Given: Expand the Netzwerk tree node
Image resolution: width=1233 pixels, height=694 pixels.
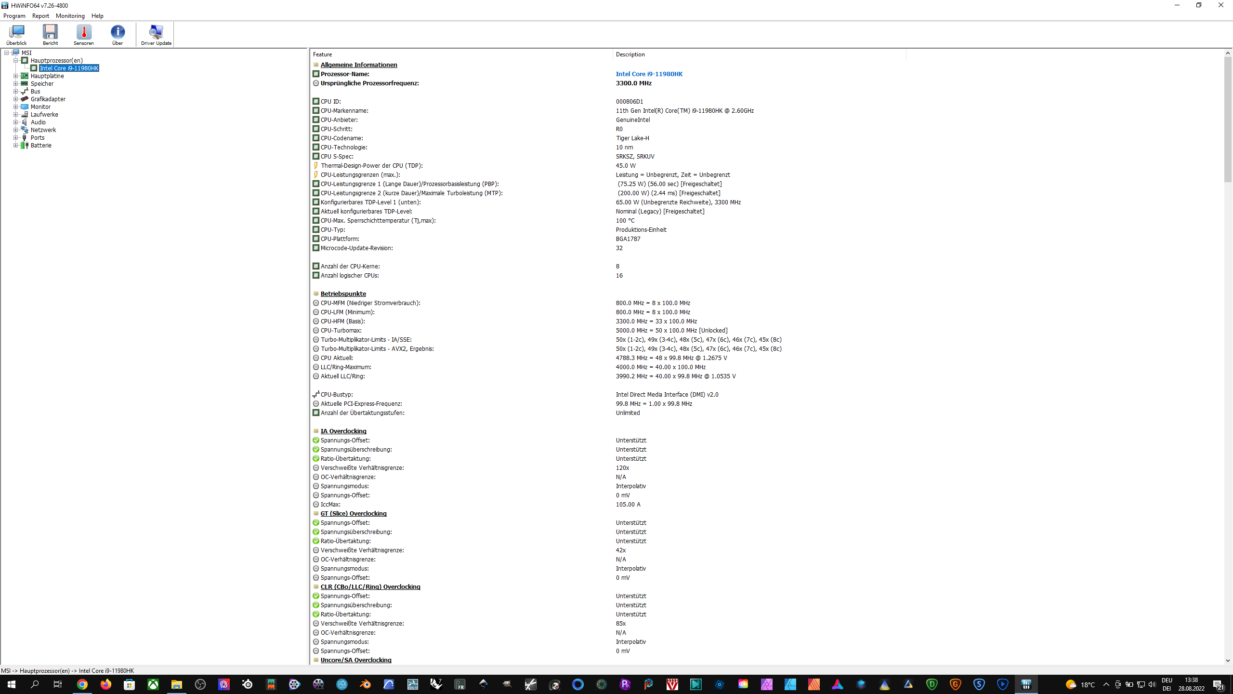Looking at the screenshot, I should point(15,130).
